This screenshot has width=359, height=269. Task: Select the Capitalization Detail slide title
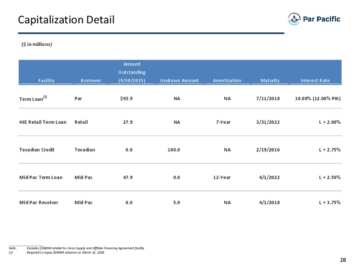coord(66,20)
